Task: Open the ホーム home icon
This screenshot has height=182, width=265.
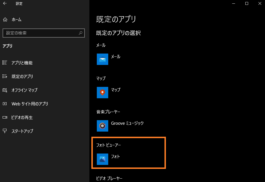Action: [x=5, y=20]
